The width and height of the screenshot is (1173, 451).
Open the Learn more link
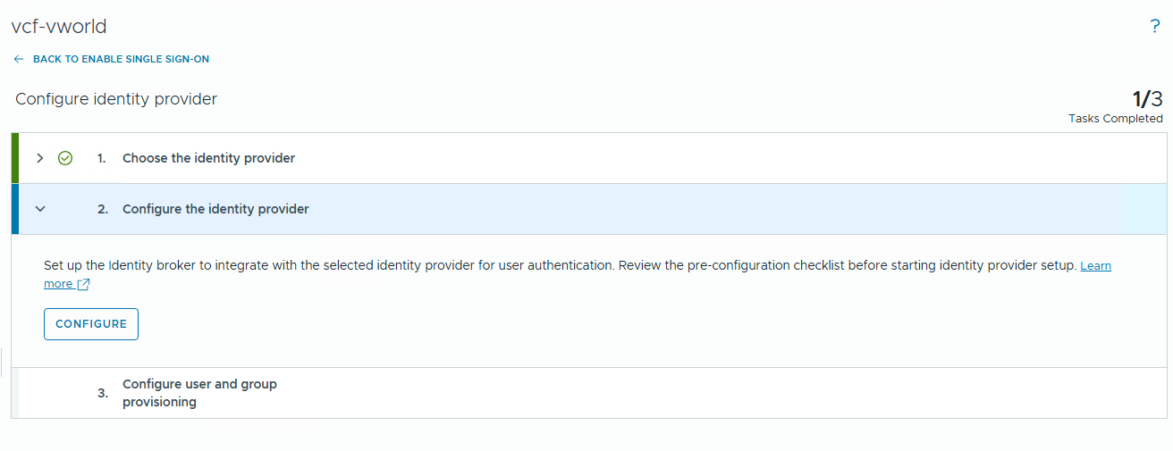pyautogui.click(x=1095, y=266)
